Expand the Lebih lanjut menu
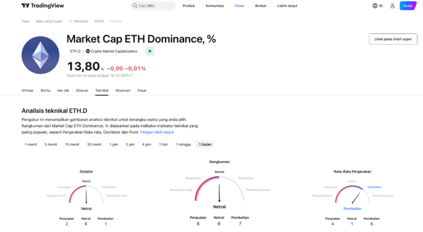Image resolution: width=423 pixels, height=232 pixels. pos(286,6)
